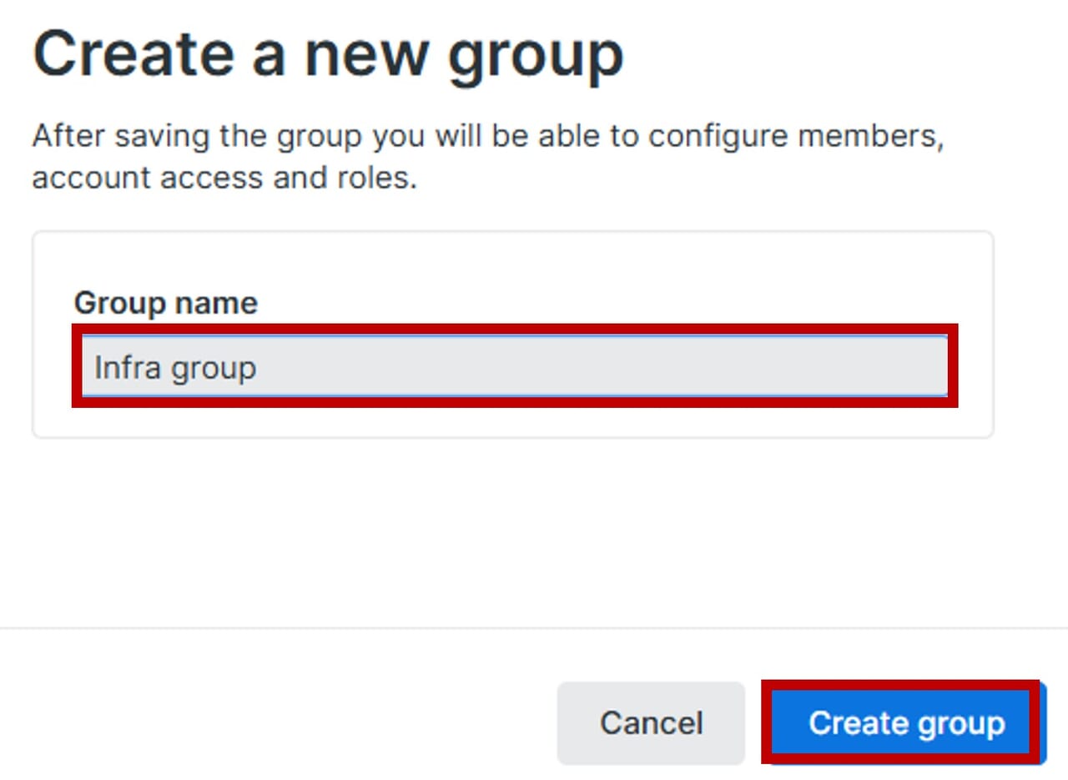Select the "After saving the group" description line
Image resolution: width=1068 pixels, height=780 pixels.
click(x=487, y=136)
